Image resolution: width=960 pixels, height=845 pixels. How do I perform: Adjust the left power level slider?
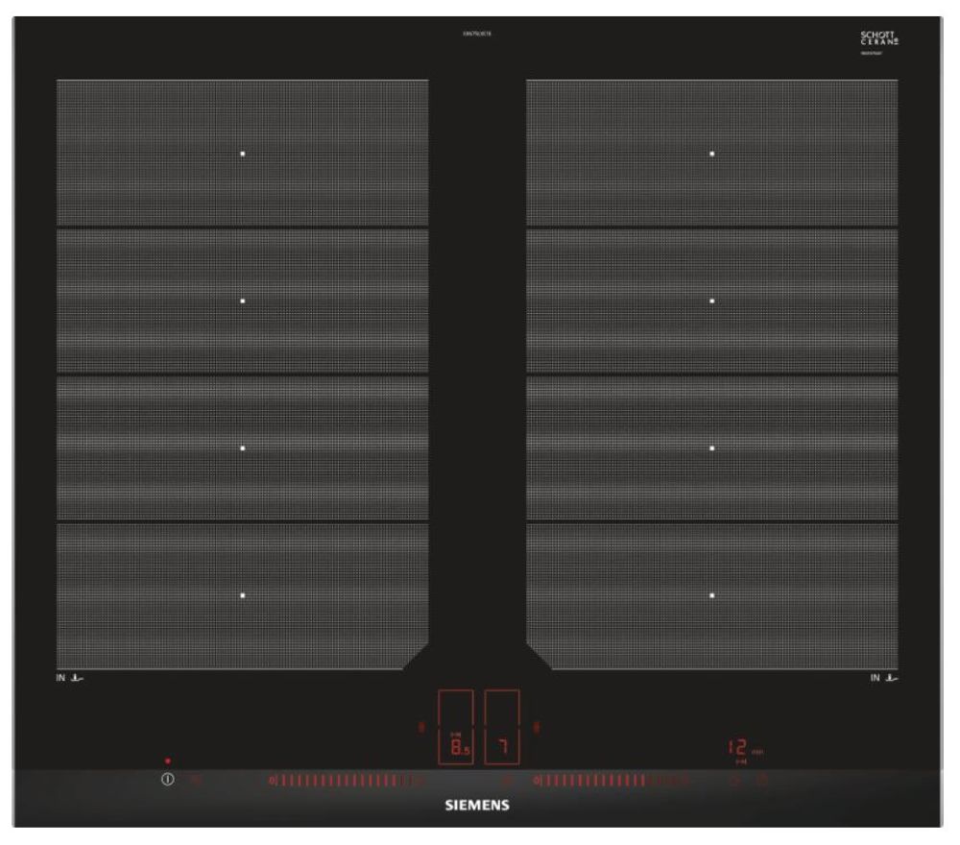tap(346, 781)
